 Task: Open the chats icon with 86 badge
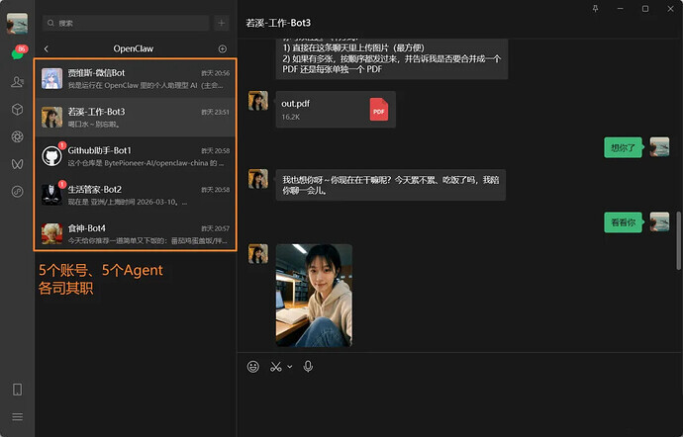coord(18,54)
